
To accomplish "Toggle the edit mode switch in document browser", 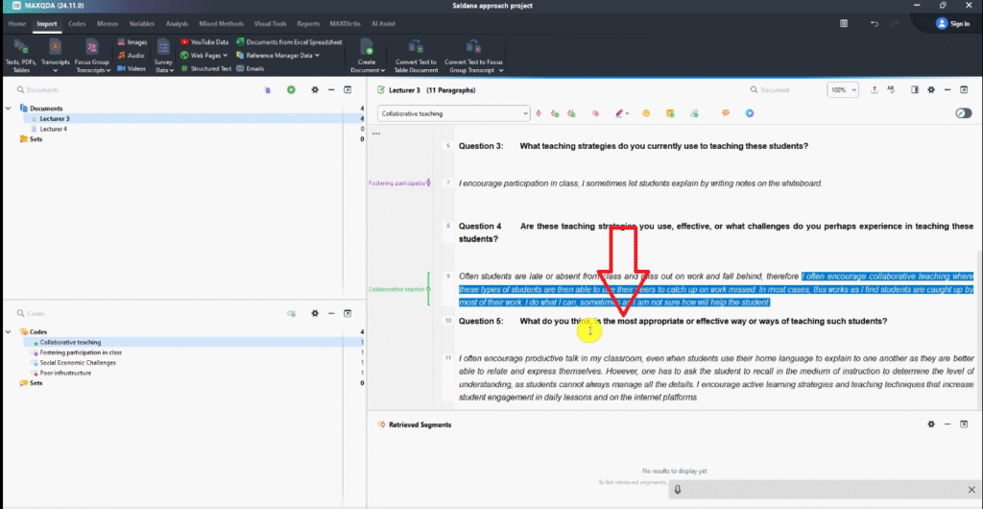I will pos(963,113).
